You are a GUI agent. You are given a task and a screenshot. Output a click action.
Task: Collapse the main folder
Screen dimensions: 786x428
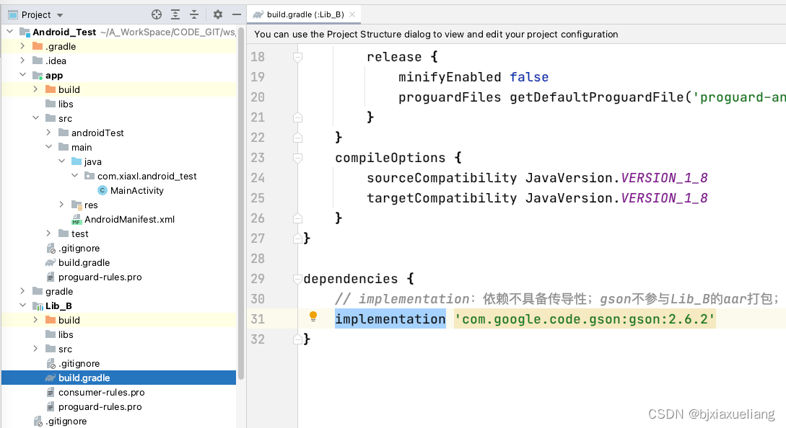click(48, 147)
